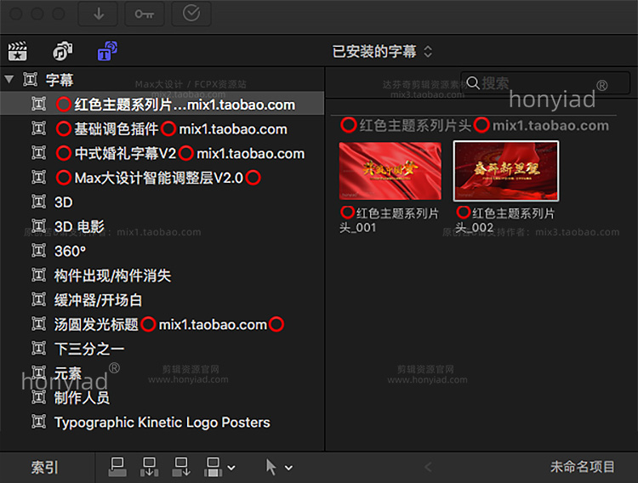This screenshot has height=483, width=638.
Task: Close the window with red button
Action: [x=16, y=14]
